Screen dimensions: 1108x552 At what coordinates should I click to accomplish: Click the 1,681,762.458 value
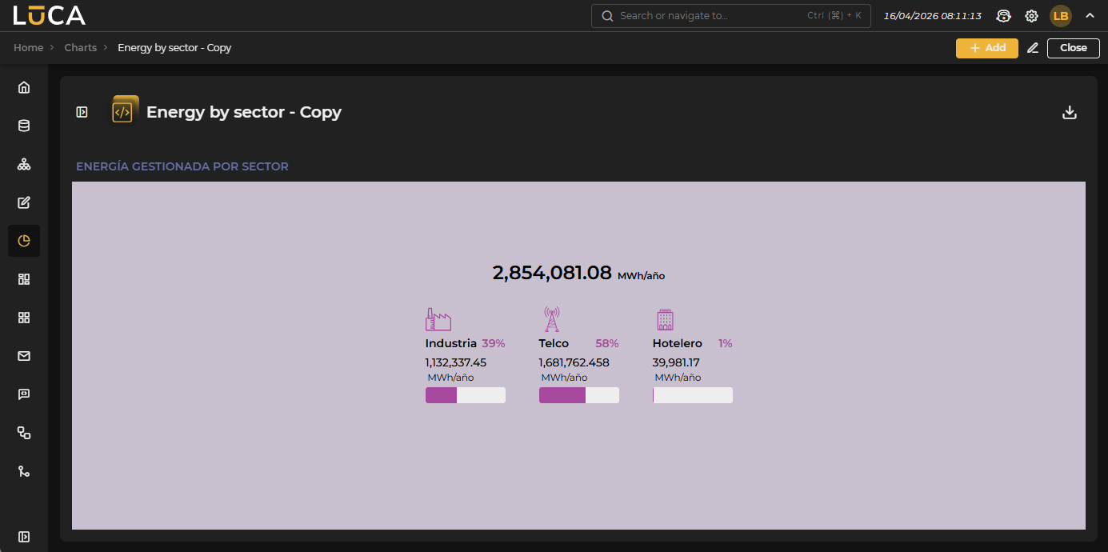(574, 362)
